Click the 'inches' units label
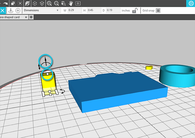 126,11
